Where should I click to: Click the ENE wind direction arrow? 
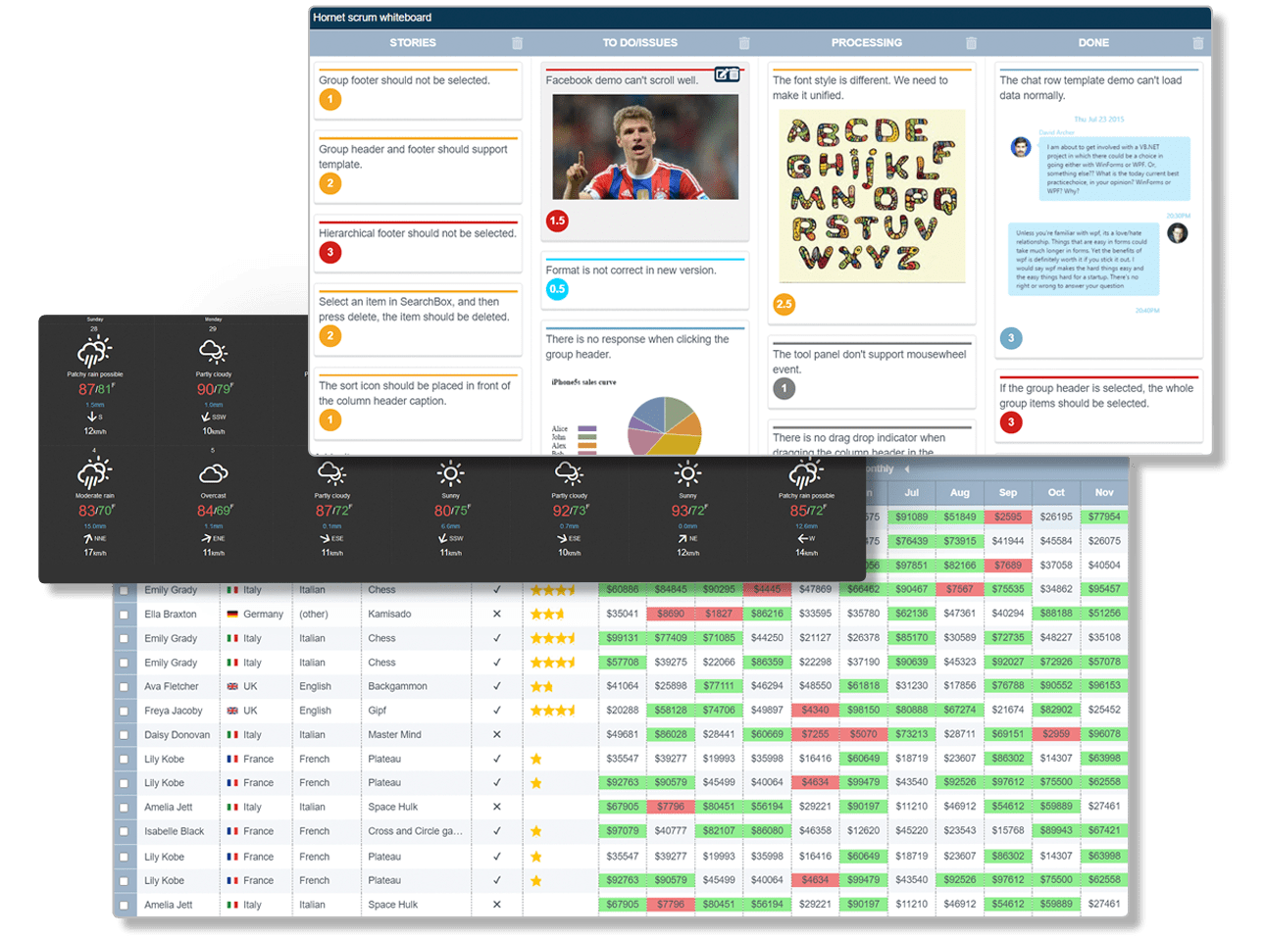[x=206, y=538]
